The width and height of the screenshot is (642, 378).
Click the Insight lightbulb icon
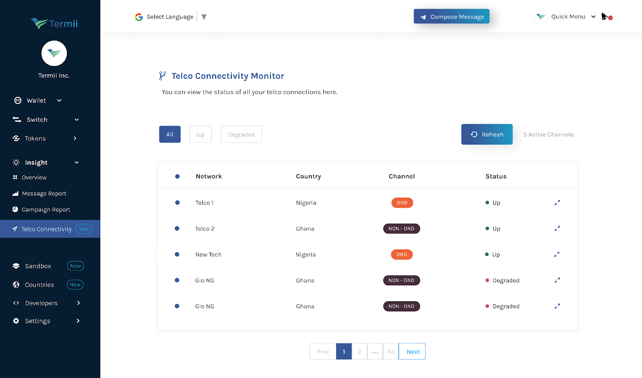pyautogui.click(x=16, y=162)
